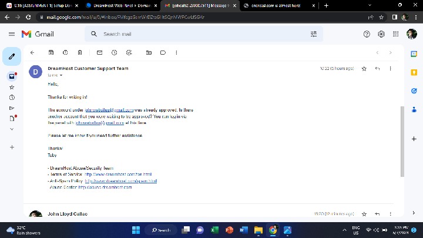Viewport: 423px width, 238px height.
Task: Hide side panel chevron
Action: pyautogui.click(x=414, y=213)
